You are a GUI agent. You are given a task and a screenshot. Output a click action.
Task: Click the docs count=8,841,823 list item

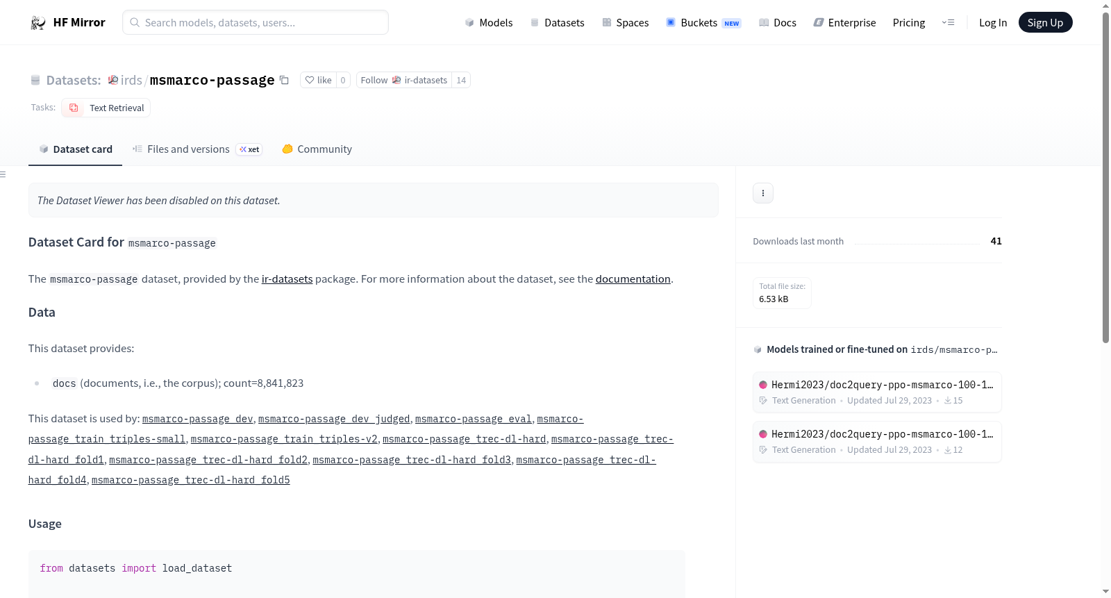[178, 383]
